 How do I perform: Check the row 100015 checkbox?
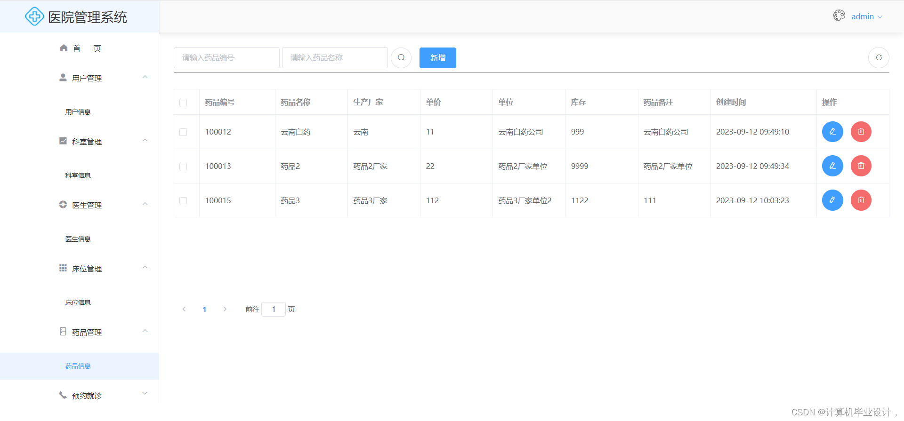tap(183, 201)
